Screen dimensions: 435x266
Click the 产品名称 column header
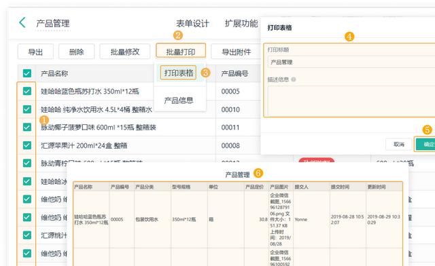[x=54, y=73]
